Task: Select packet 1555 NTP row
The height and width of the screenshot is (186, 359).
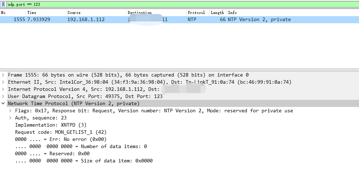Action: (x=179, y=20)
